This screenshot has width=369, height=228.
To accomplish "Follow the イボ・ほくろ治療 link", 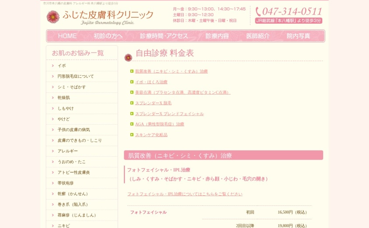I will click(151, 82).
